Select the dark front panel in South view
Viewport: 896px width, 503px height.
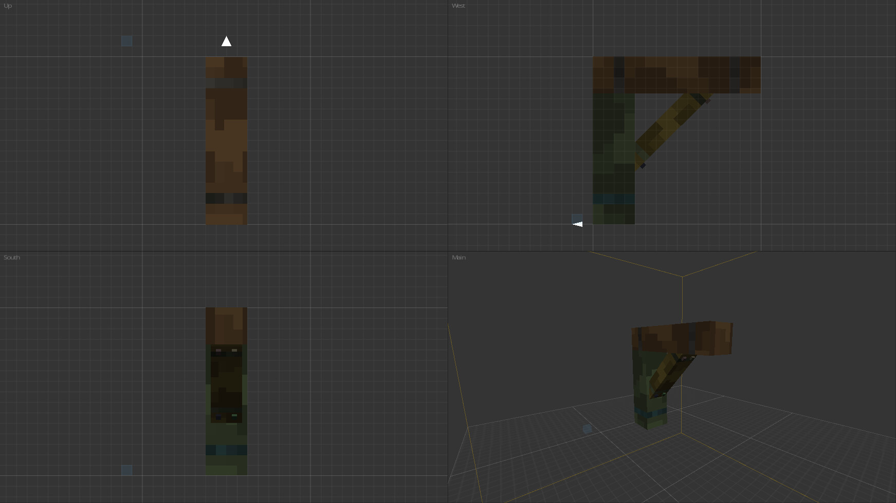tap(226, 384)
